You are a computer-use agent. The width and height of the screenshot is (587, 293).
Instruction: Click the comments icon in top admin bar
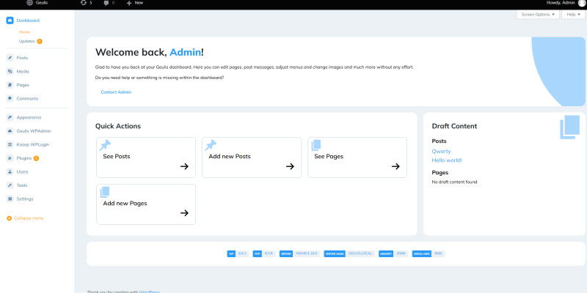click(106, 3)
